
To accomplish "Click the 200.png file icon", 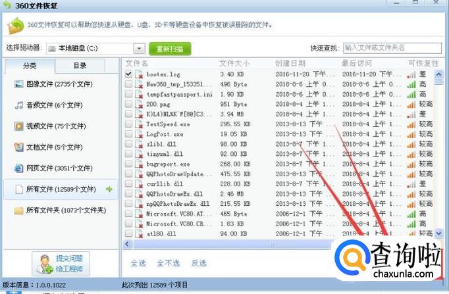I will click(139, 104).
